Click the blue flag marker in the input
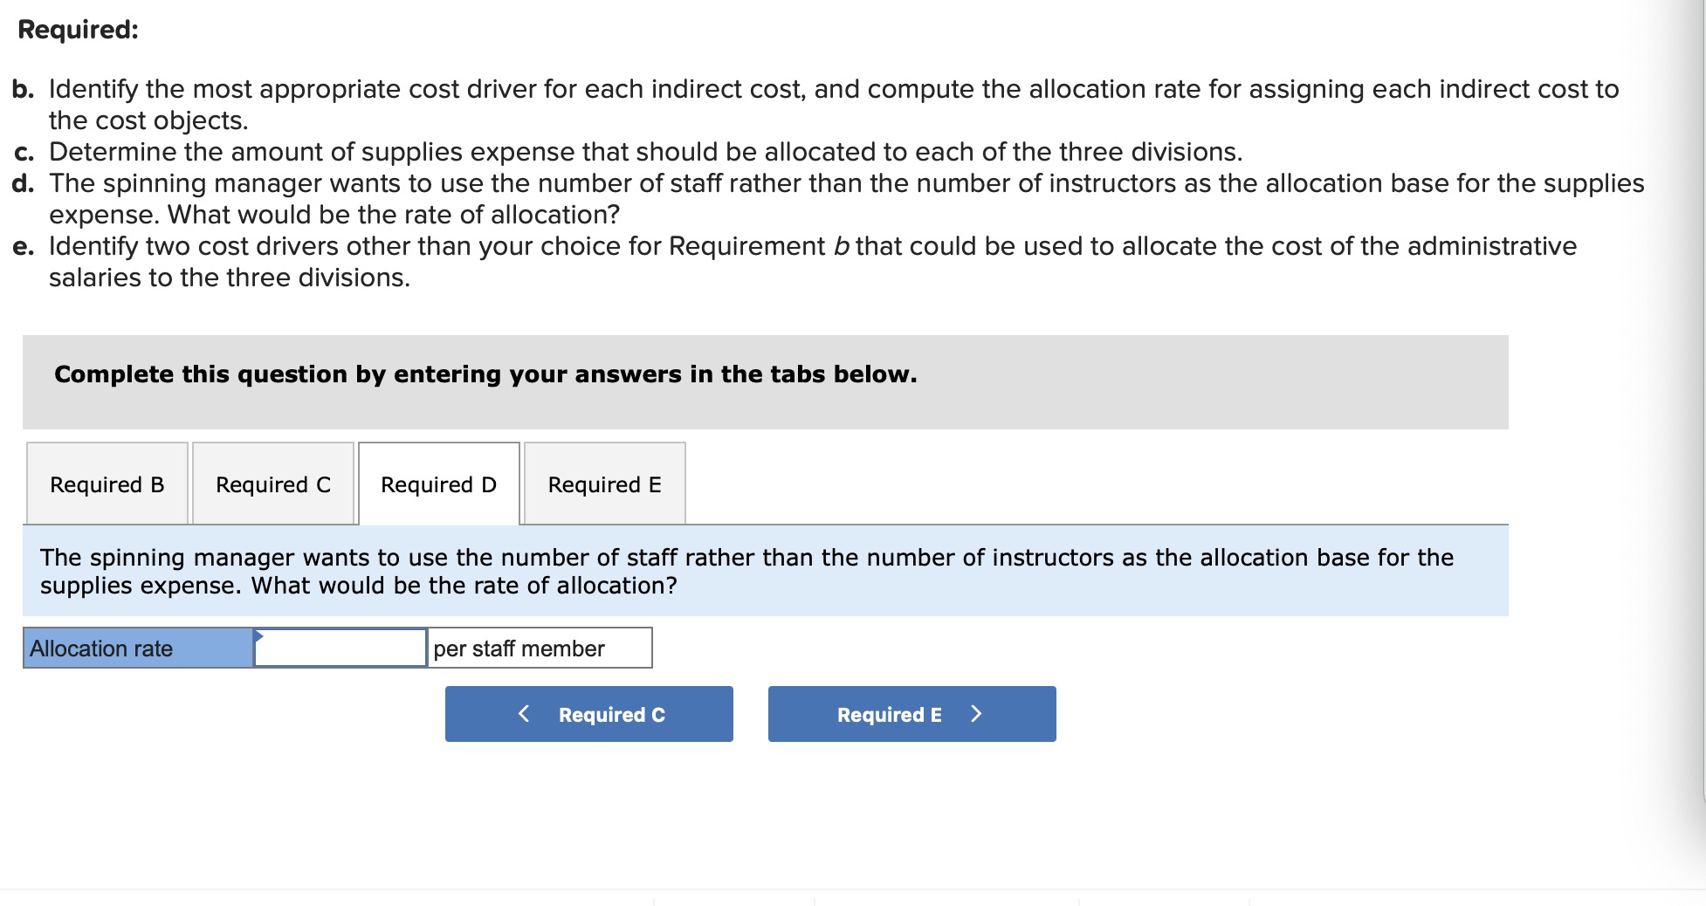 [259, 637]
